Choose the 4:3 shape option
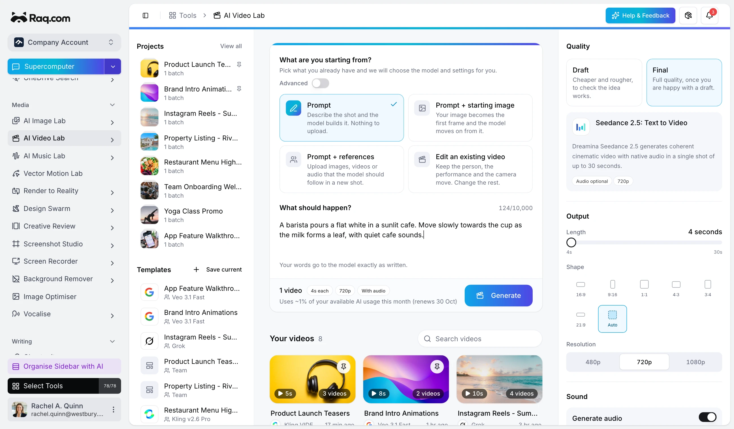 [676, 288]
